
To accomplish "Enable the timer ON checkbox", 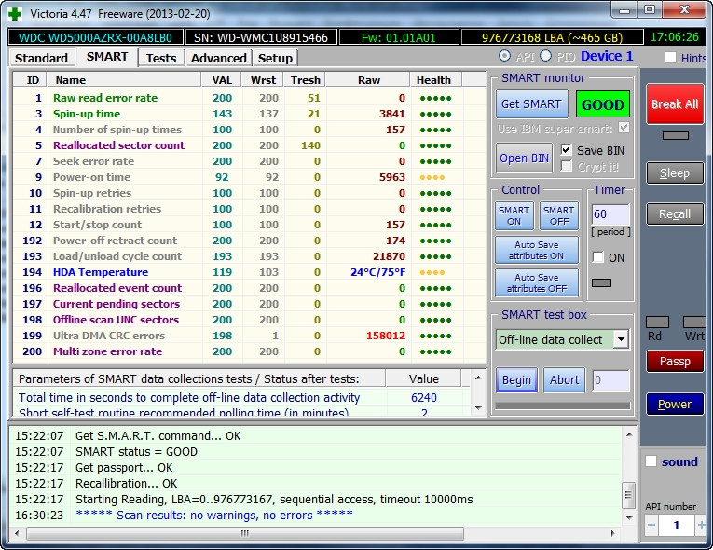I will click(597, 257).
